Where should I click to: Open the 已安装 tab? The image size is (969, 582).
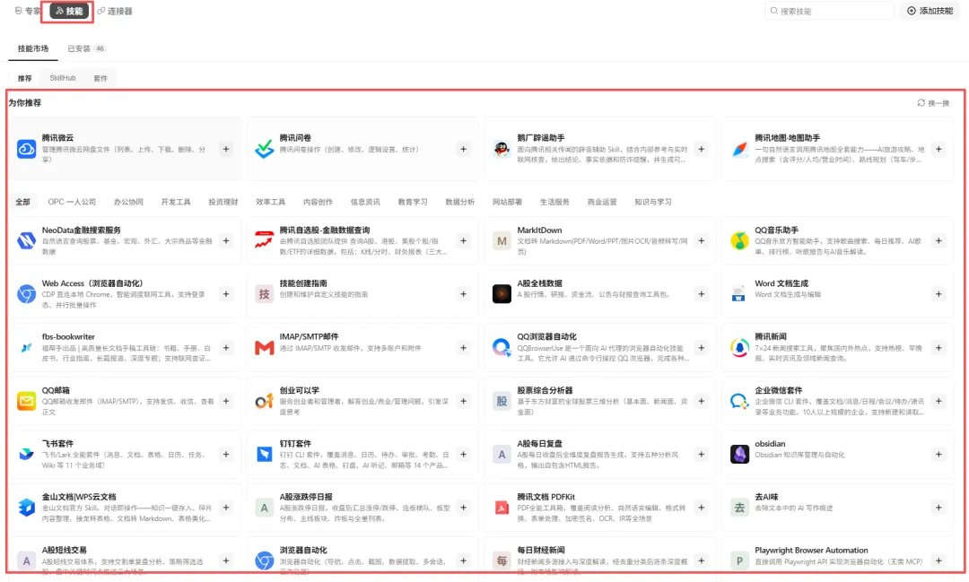[x=86, y=48]
